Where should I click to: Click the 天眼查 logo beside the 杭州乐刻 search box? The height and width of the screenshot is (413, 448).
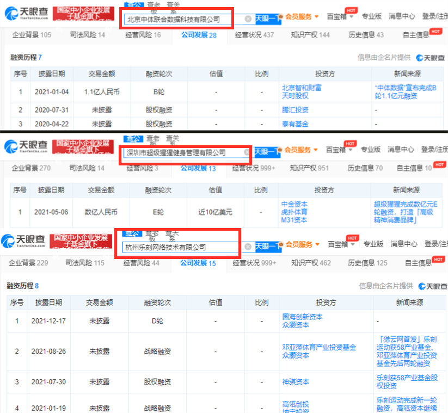pos(23,241)
